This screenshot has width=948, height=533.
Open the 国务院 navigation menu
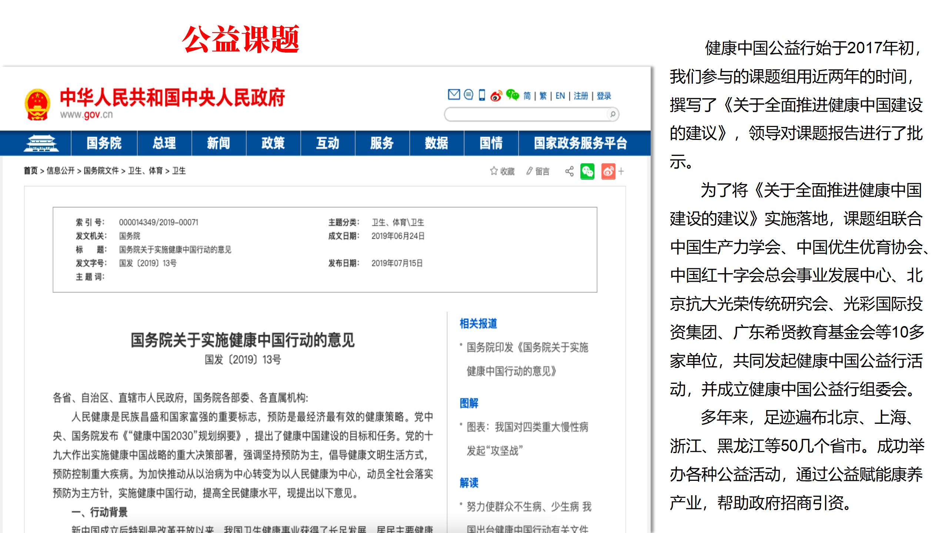click(x=104, y=143)
